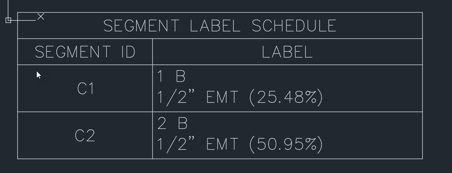Click the table's right border line

click(x=423, y=86)
